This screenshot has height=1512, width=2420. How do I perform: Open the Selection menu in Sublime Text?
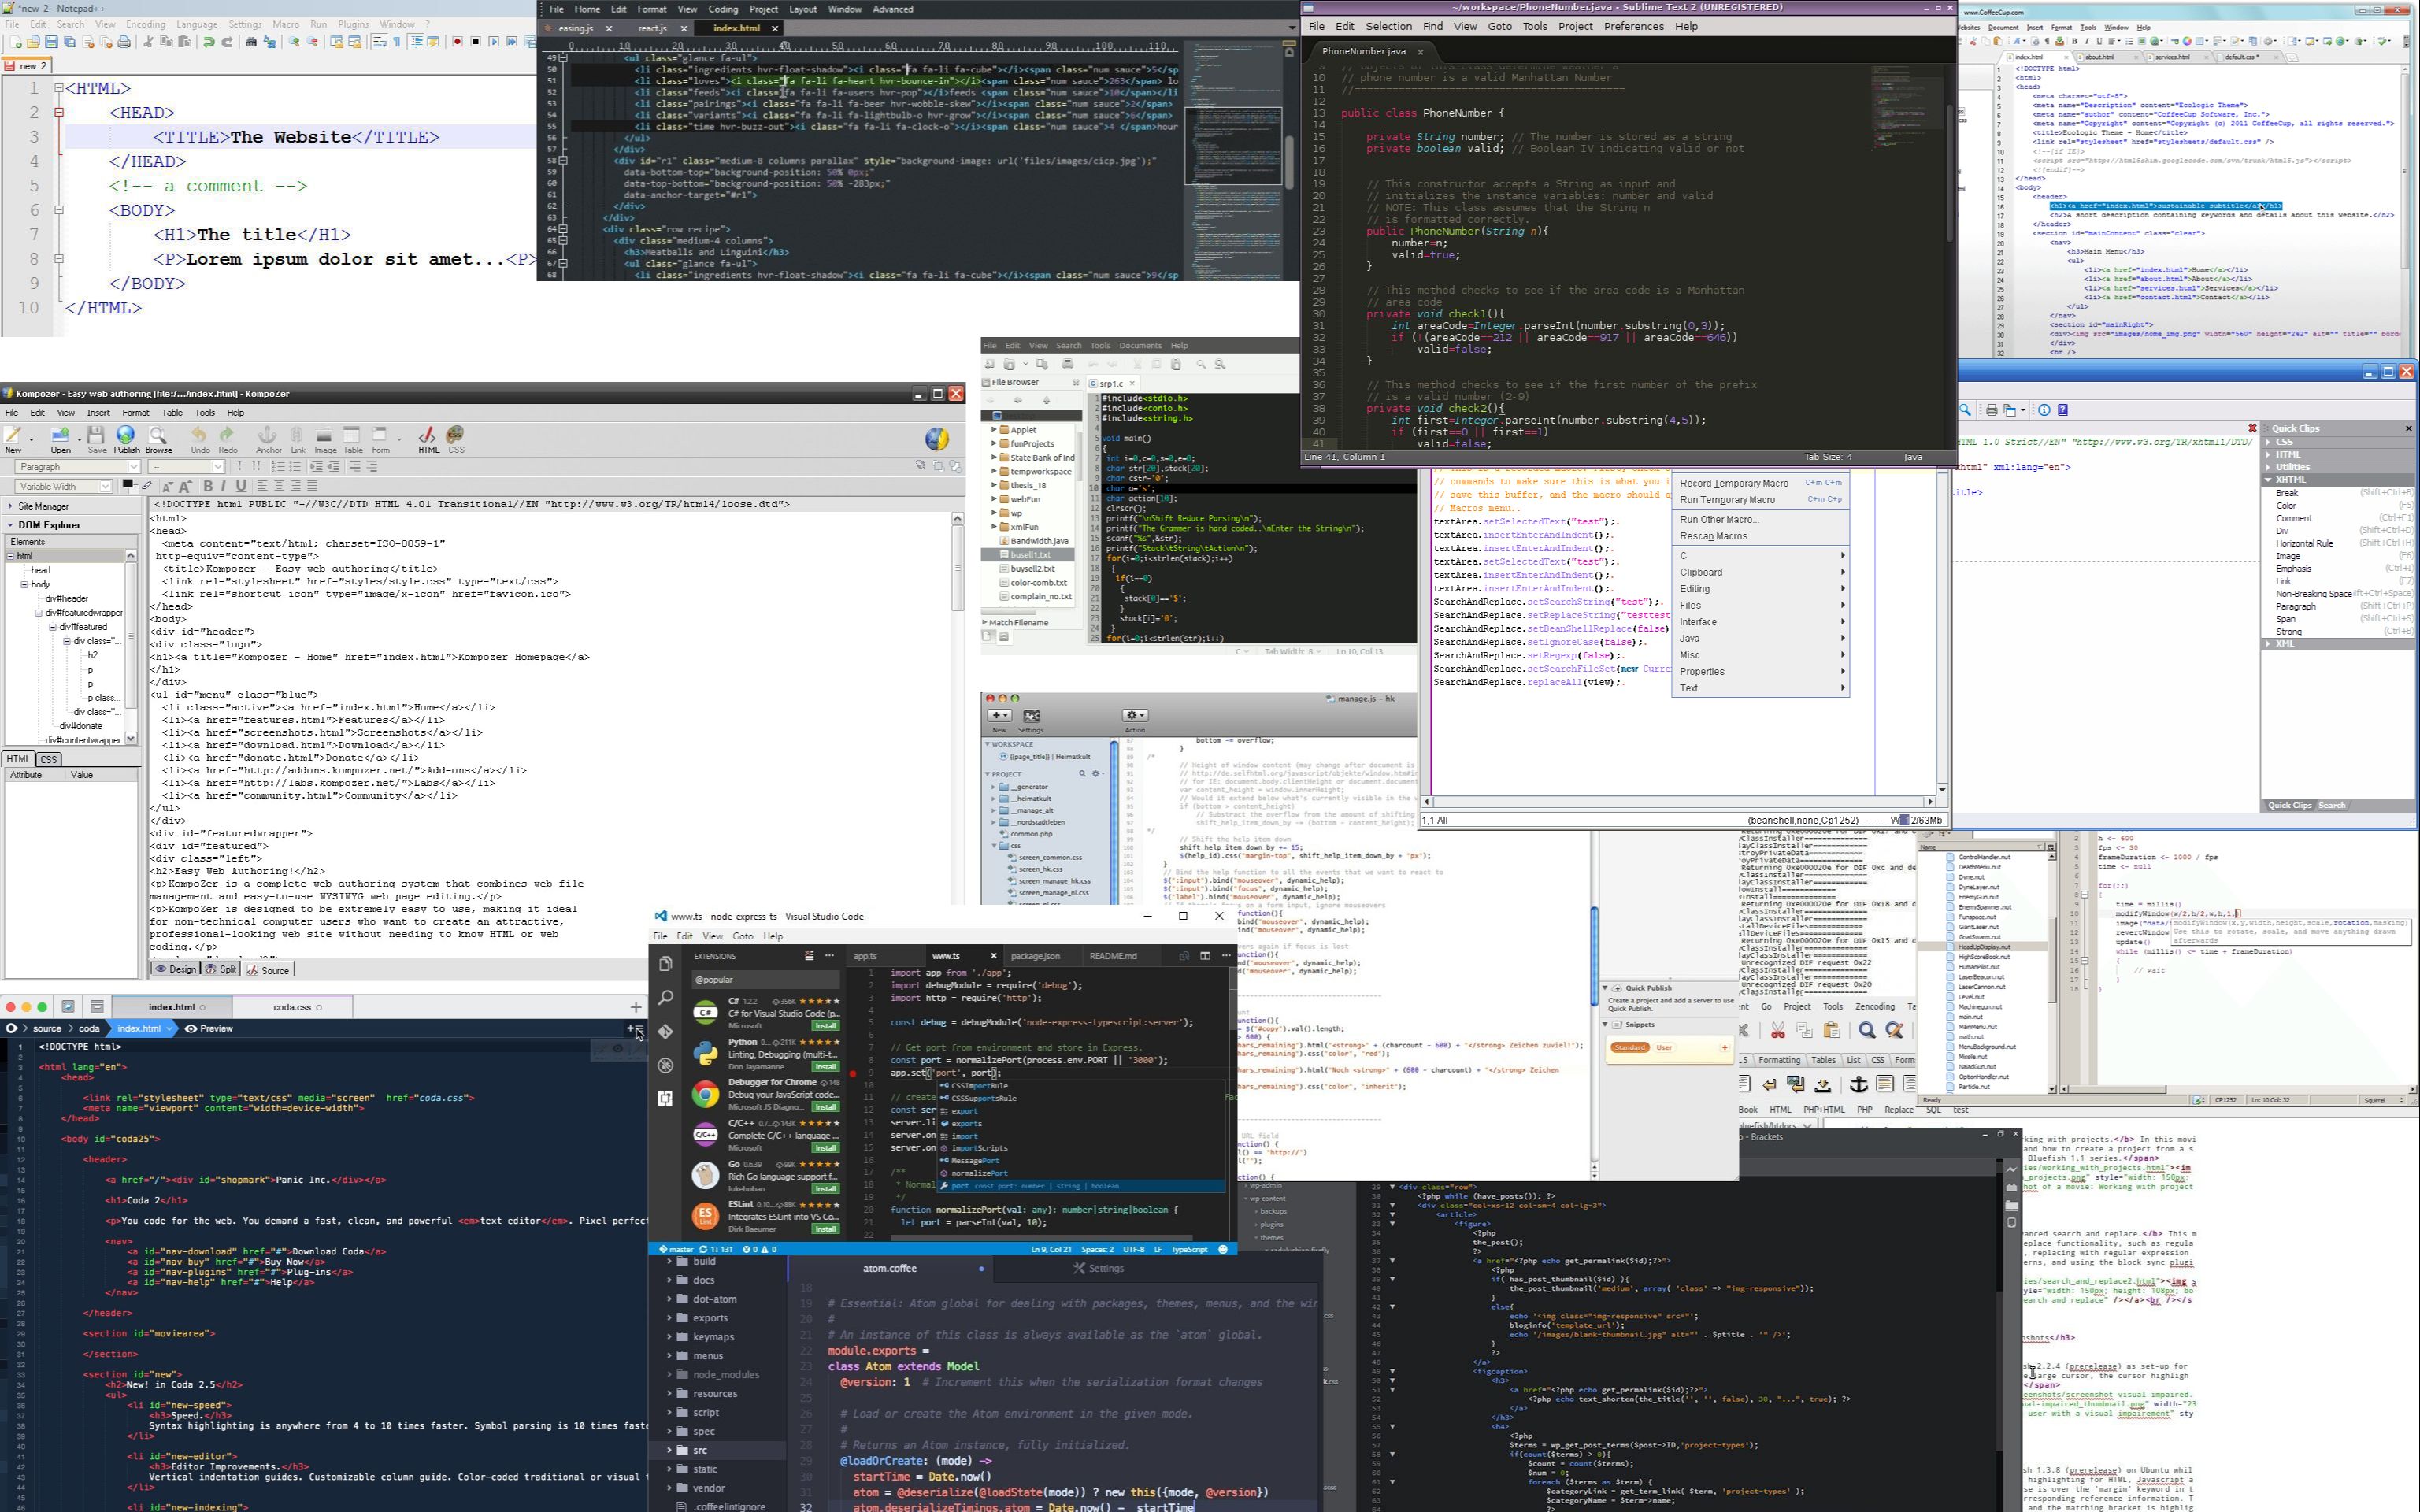click(x=1388, y=27)
